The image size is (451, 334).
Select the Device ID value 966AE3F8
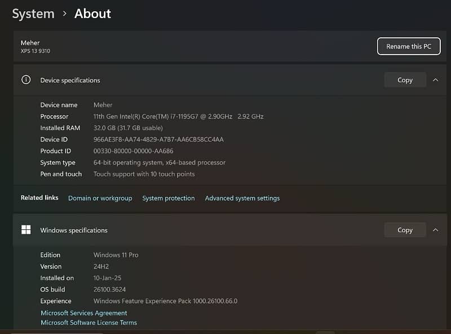point(158,140)
